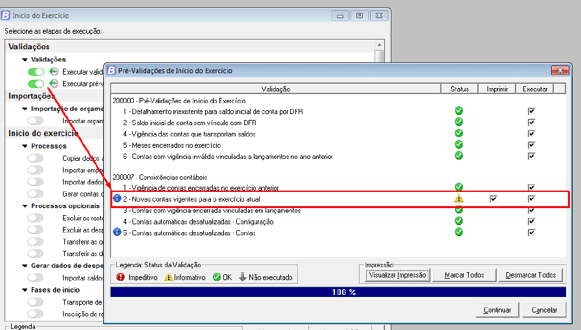
Task: Click the warning status icon for Novas contas vigentes
Action: coord(459,198)
